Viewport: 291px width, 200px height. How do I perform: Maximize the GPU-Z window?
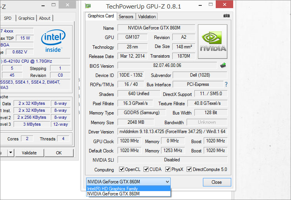tap(210, 5)
